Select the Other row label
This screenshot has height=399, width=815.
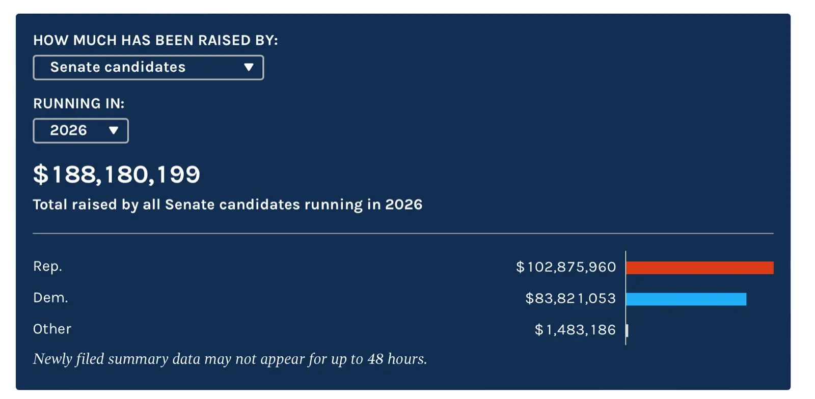[52, 329]
